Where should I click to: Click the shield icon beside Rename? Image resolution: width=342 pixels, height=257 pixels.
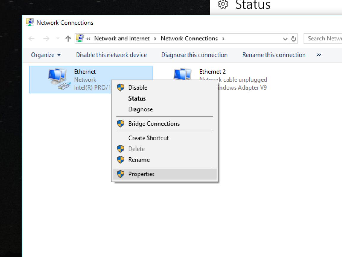click(x=121, y=160)
